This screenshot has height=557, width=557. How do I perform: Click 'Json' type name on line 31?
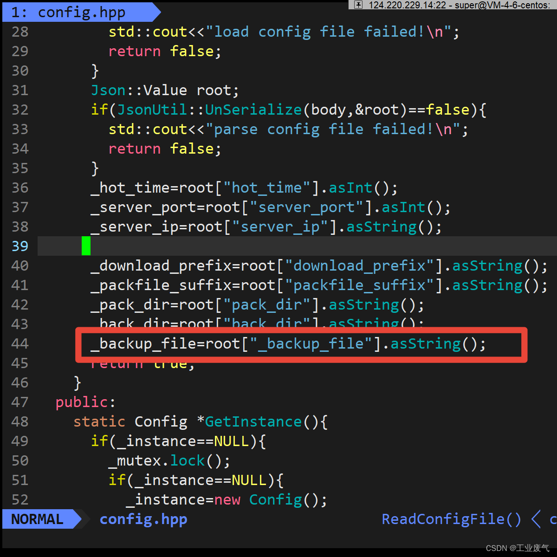point(108,90)
